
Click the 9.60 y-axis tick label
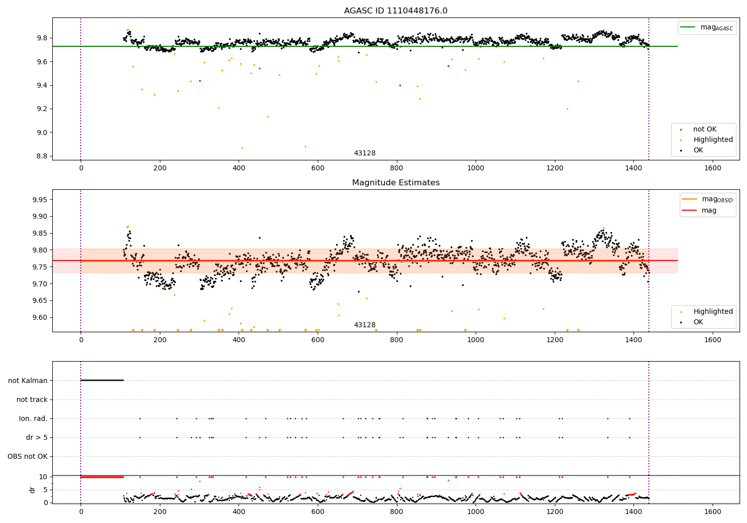pyautogui.click(x=39, y=318)
